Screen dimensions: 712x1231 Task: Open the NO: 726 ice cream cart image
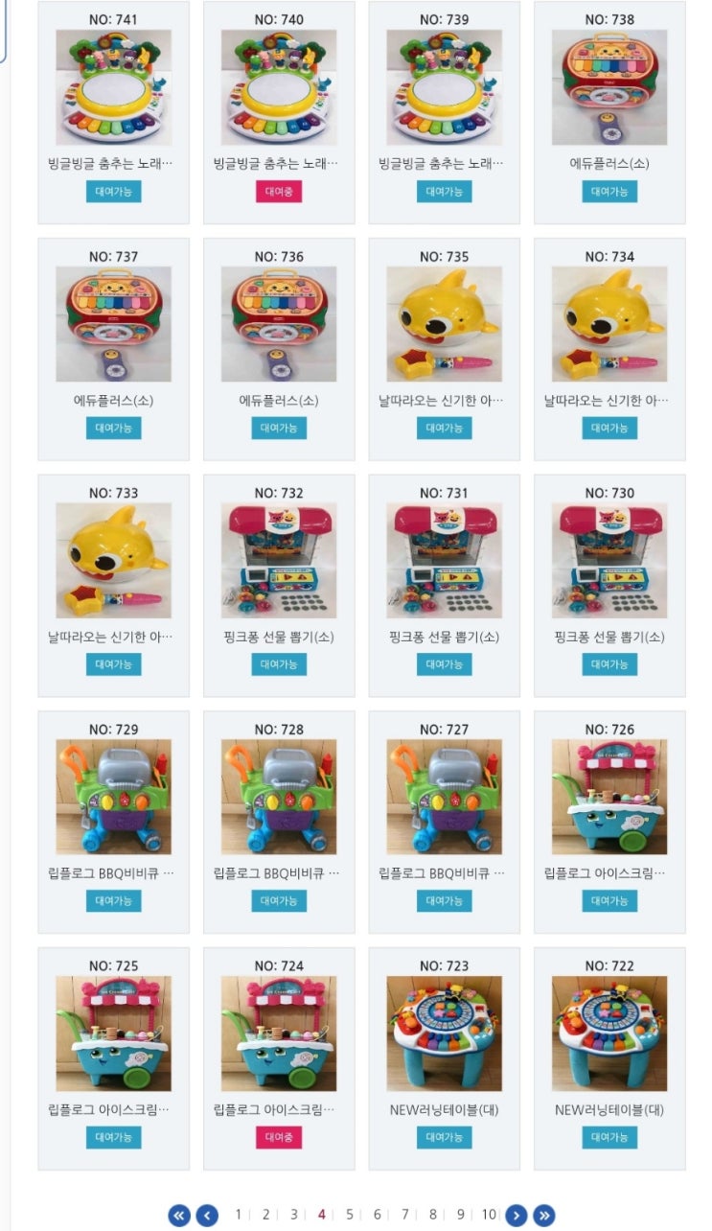coord(609,797)
